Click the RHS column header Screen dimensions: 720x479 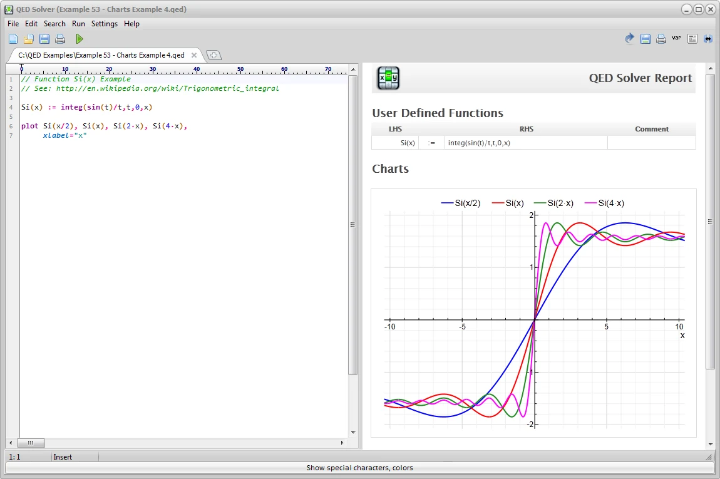coord(526,129)
